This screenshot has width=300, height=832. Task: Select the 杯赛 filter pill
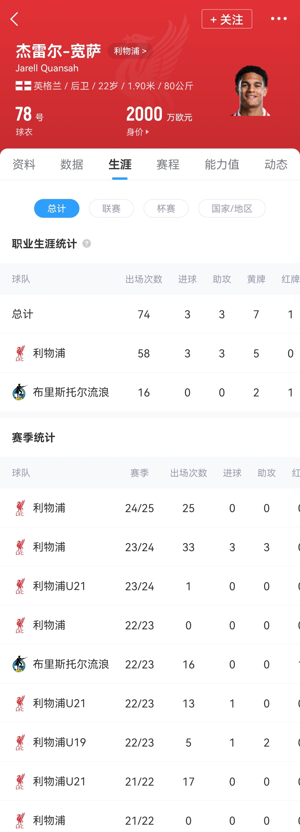click(x=166, y=208)
